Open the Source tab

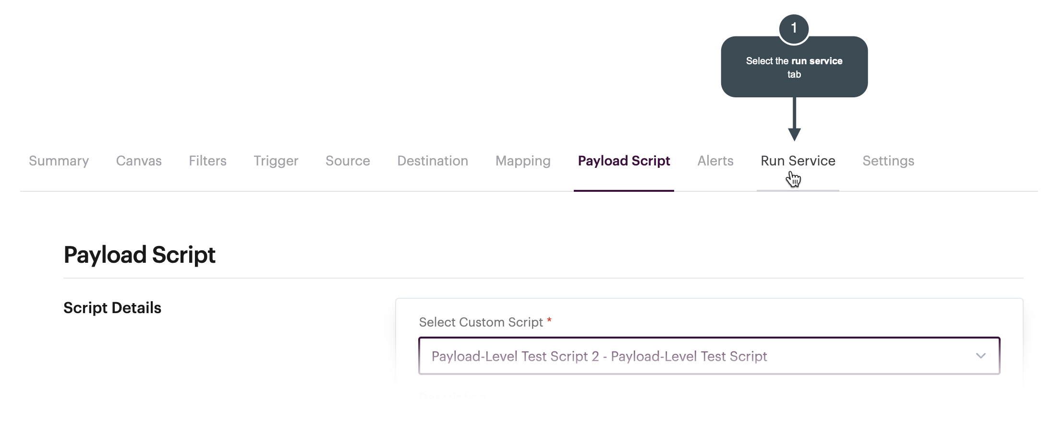tap(348, 161)
